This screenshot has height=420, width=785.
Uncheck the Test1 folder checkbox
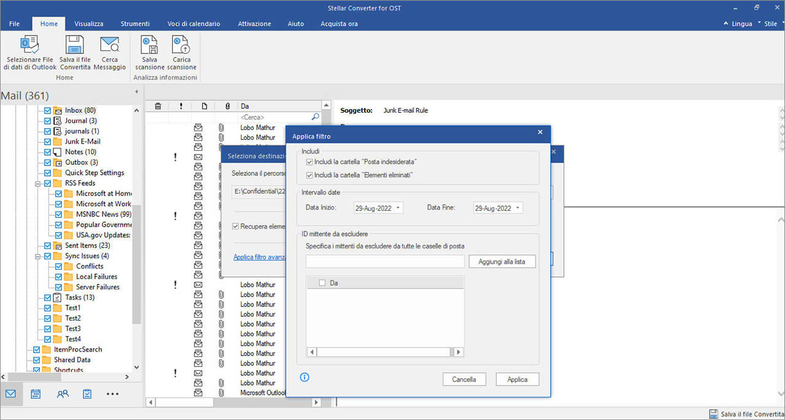click(48, 308)
